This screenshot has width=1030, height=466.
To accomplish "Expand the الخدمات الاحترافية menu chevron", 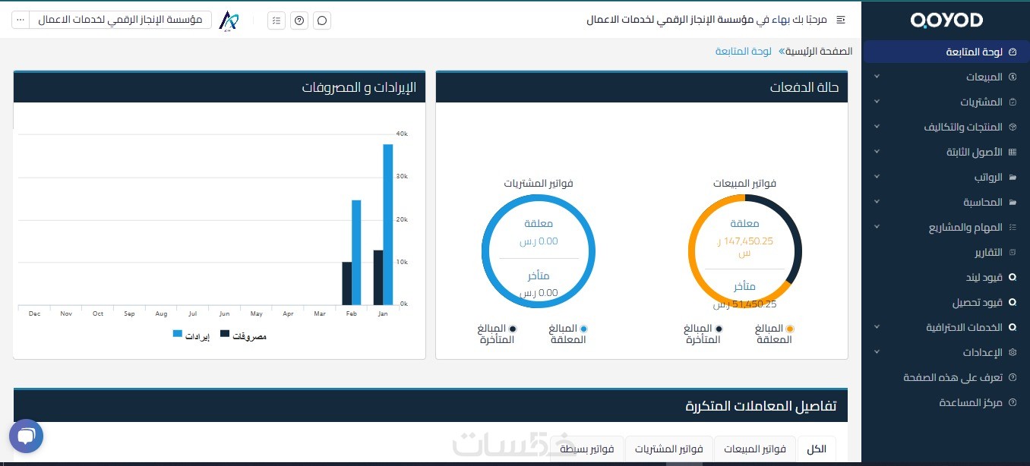I will click(x=877, y=327).
